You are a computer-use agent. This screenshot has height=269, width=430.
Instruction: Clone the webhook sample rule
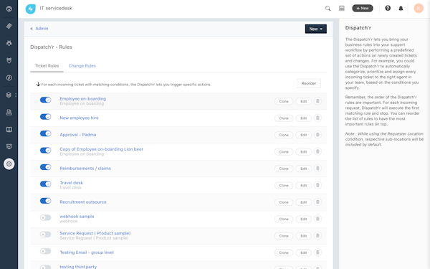click(x=284, y=219)
